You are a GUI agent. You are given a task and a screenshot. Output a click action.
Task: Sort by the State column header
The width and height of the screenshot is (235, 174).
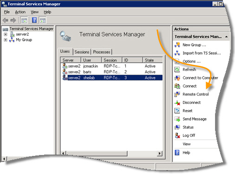tap(152, 60)
